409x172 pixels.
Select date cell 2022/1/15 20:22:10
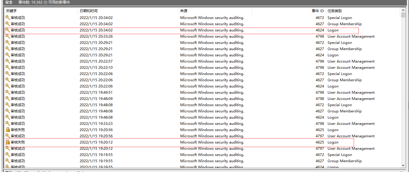click(x=96, y=67)
